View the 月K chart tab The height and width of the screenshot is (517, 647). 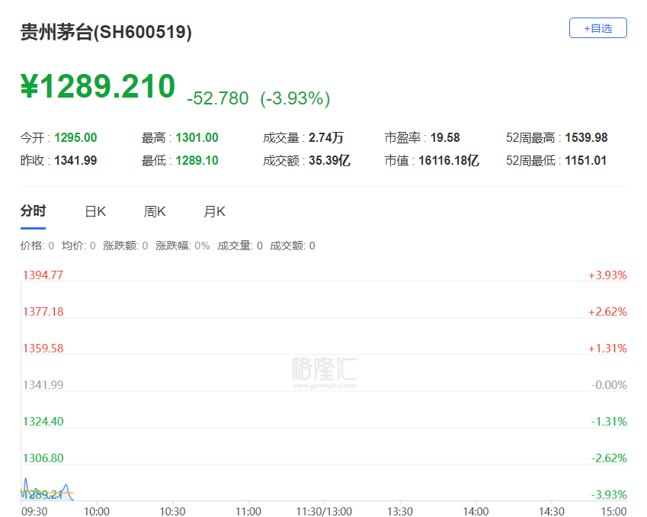tap(214, 211)
